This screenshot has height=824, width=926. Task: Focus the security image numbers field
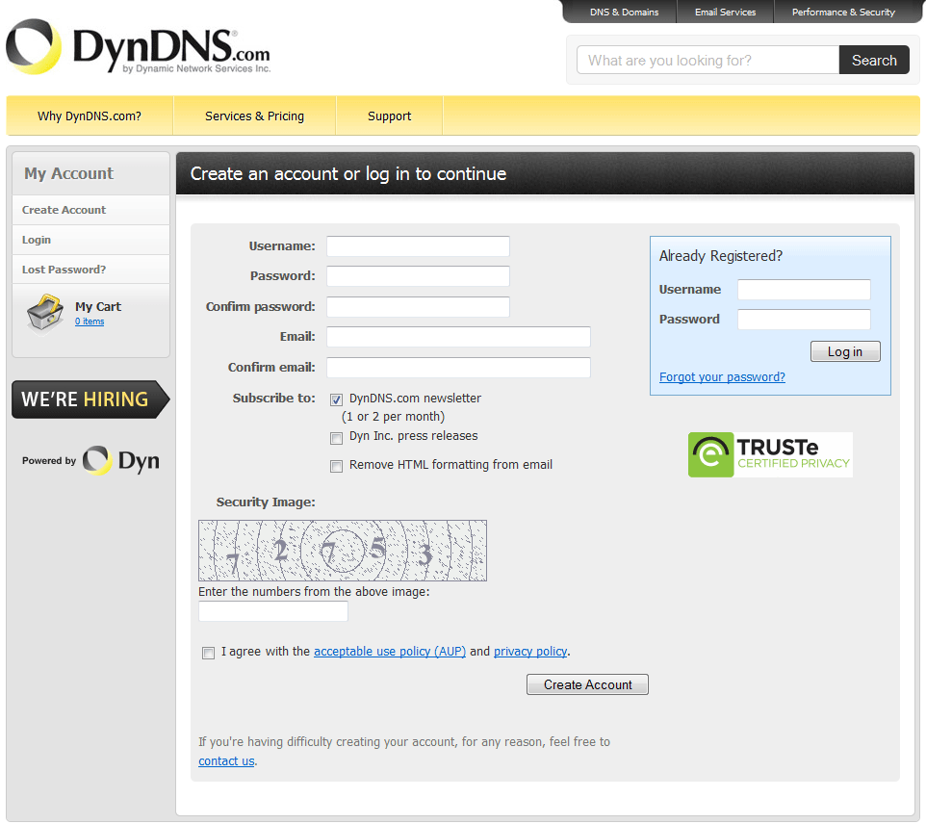pyautogui.click(x=273, y=611)
